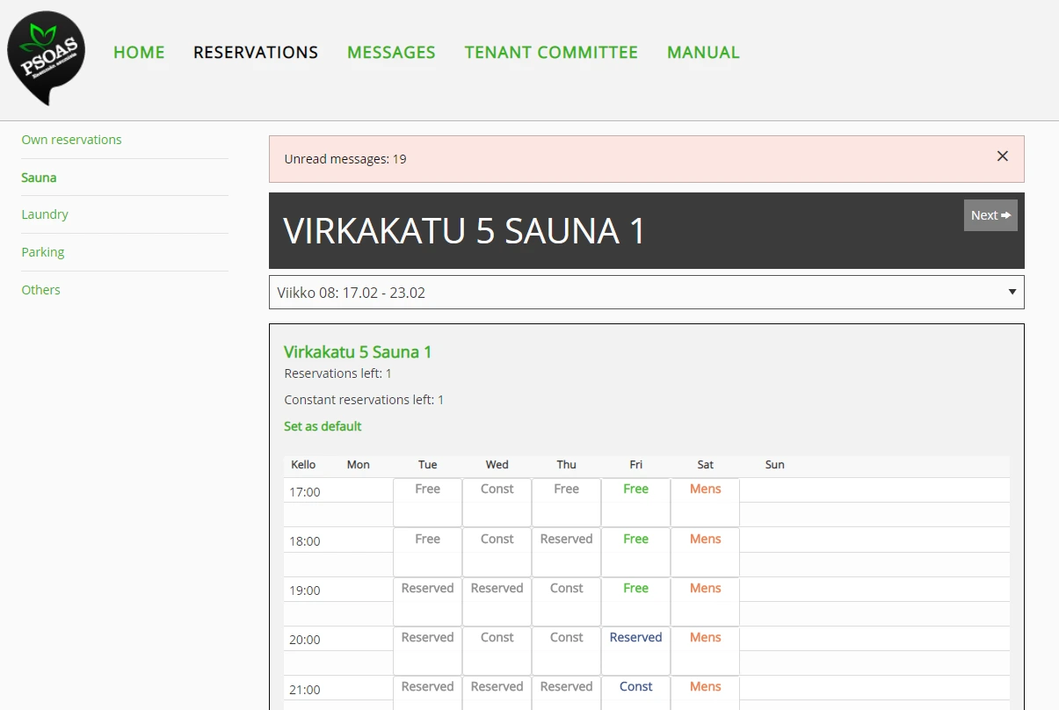Image resolution: width=1059 pixels, height=710 pixels.
Task: Select the Wednesday 20:00 Const slot
Action: 497,650
